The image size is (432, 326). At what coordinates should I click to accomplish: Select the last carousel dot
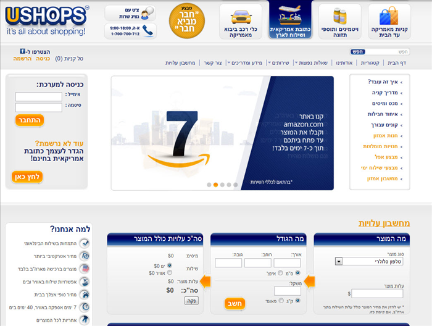(235, 185)
